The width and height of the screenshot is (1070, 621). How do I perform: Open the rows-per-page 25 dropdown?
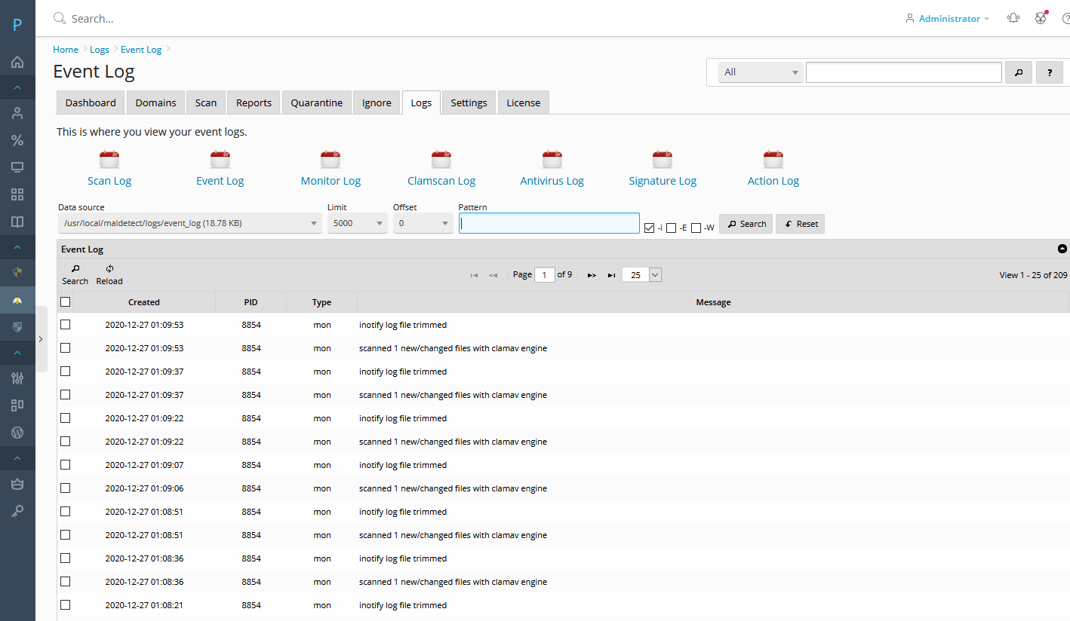642,275
